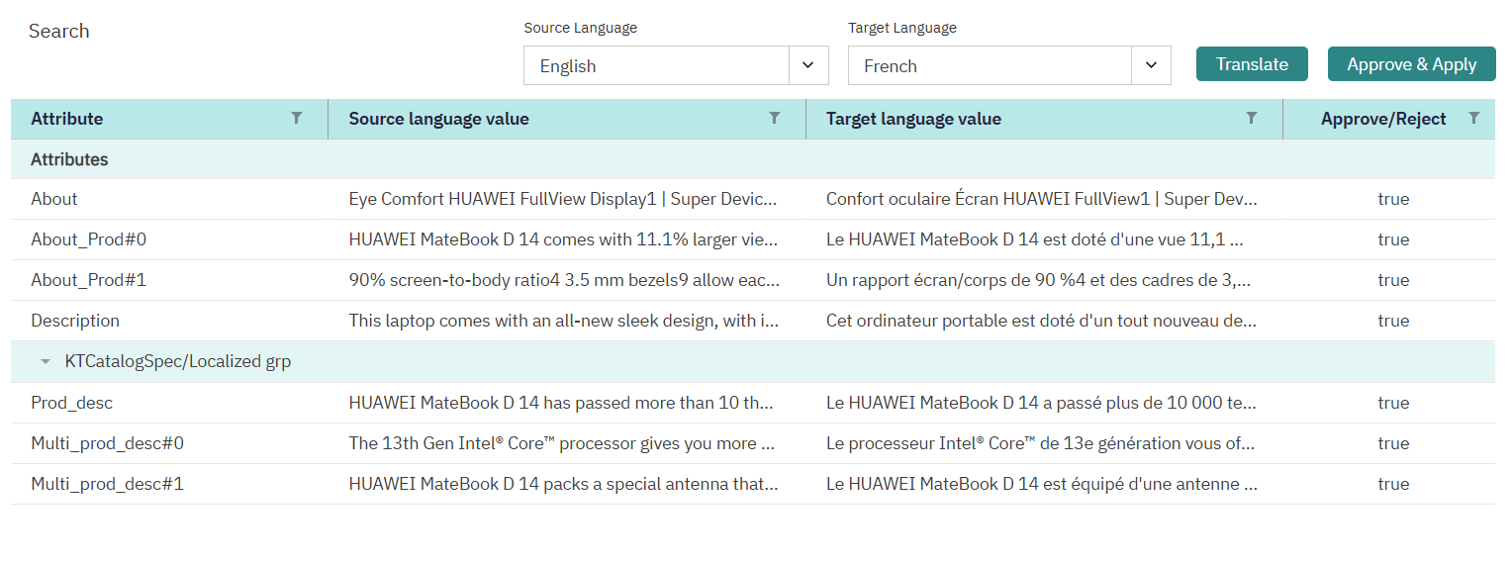
Task: Open filter for Source language value column
Action: [x=775, y=118]
